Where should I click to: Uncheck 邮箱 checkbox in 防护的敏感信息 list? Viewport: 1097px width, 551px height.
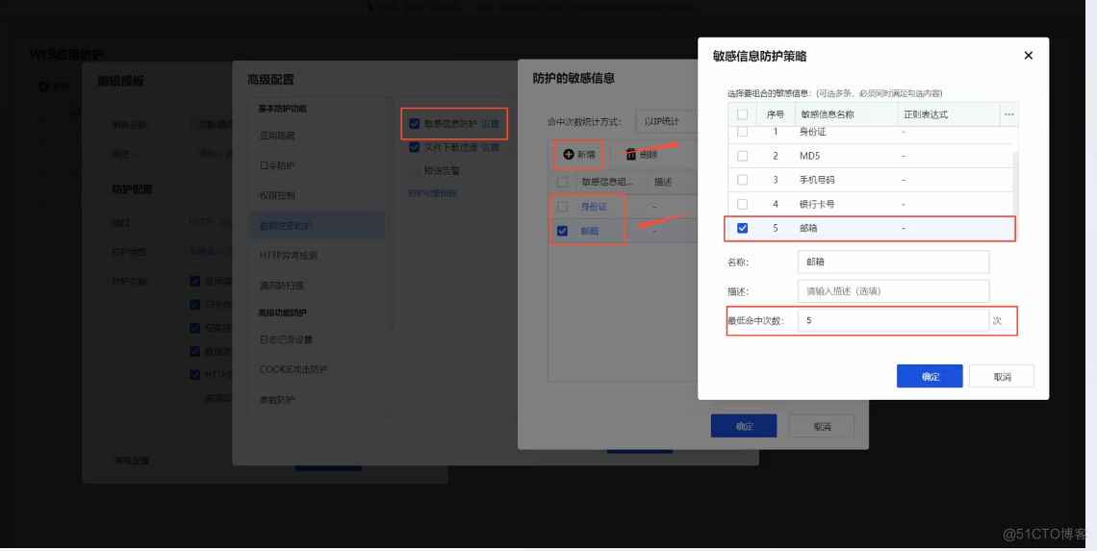point(563,231)
